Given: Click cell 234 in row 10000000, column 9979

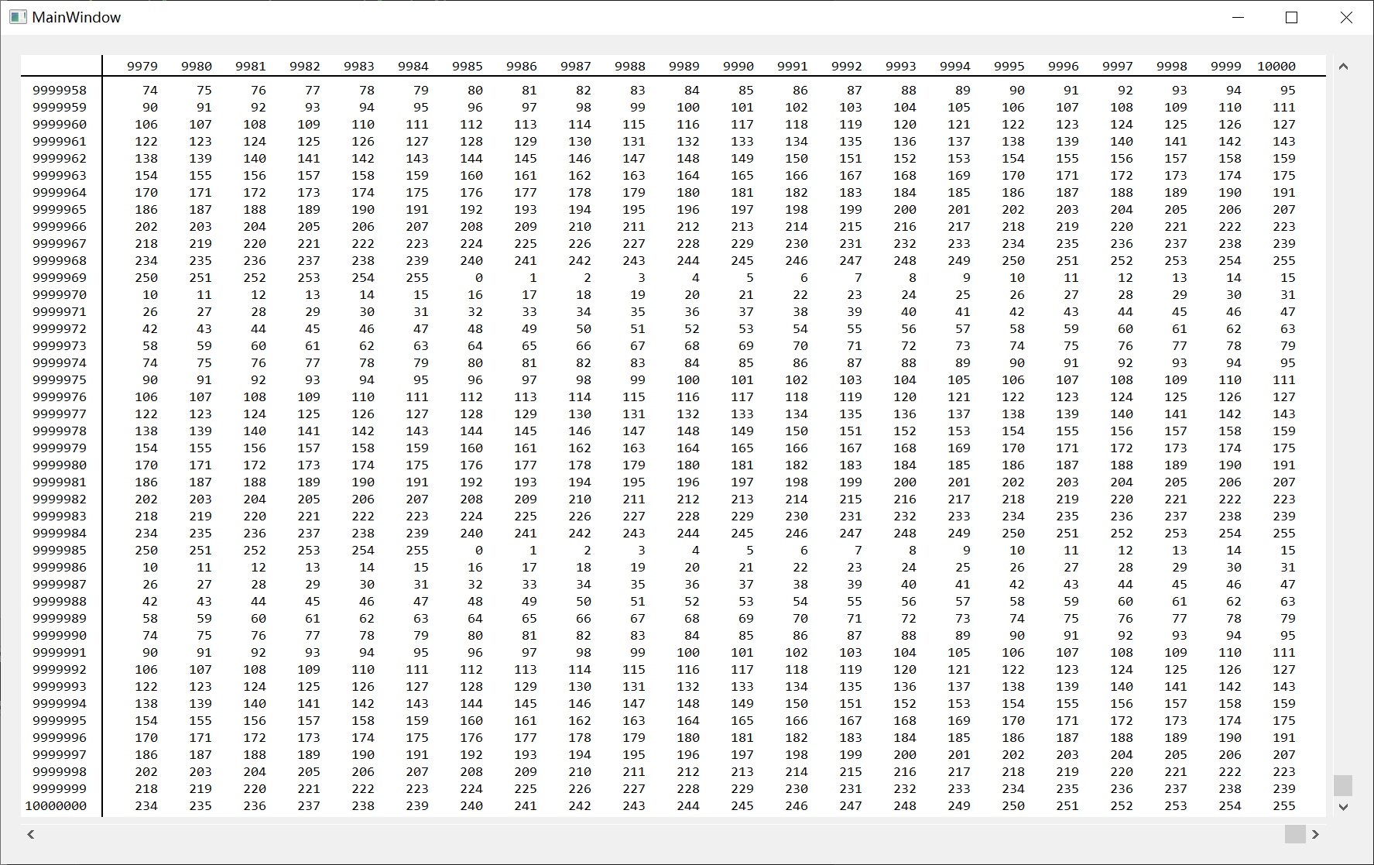Looking at the screenshot, I should coord(146,806).
